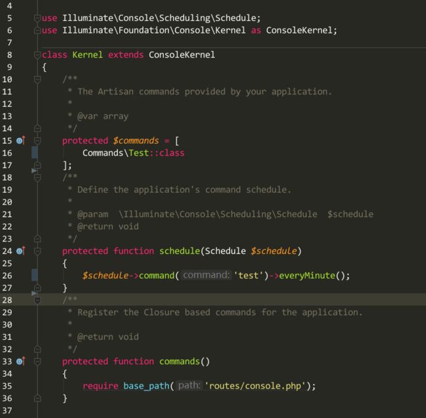Click the fold end marker on line 23
426x418 pixels.
pos(37,238)
